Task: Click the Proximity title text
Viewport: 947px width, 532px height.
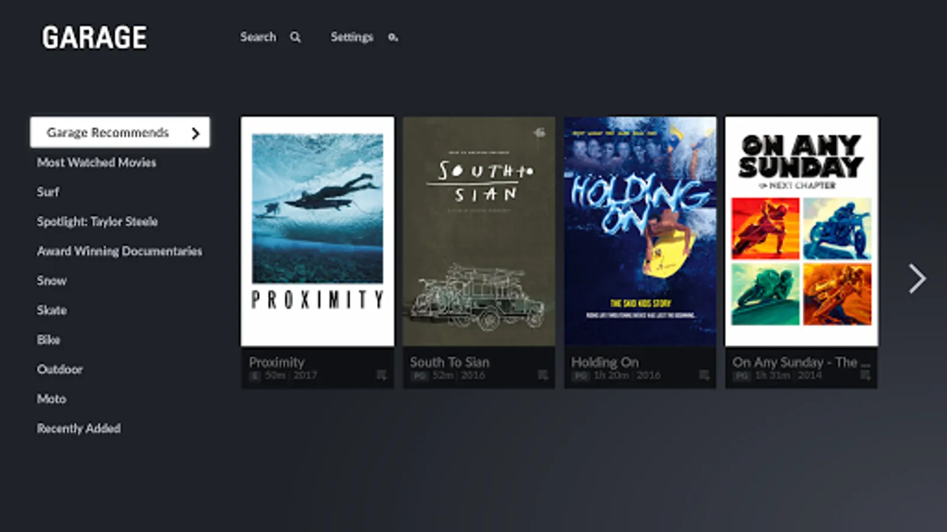Action: [x=276, y=362]
